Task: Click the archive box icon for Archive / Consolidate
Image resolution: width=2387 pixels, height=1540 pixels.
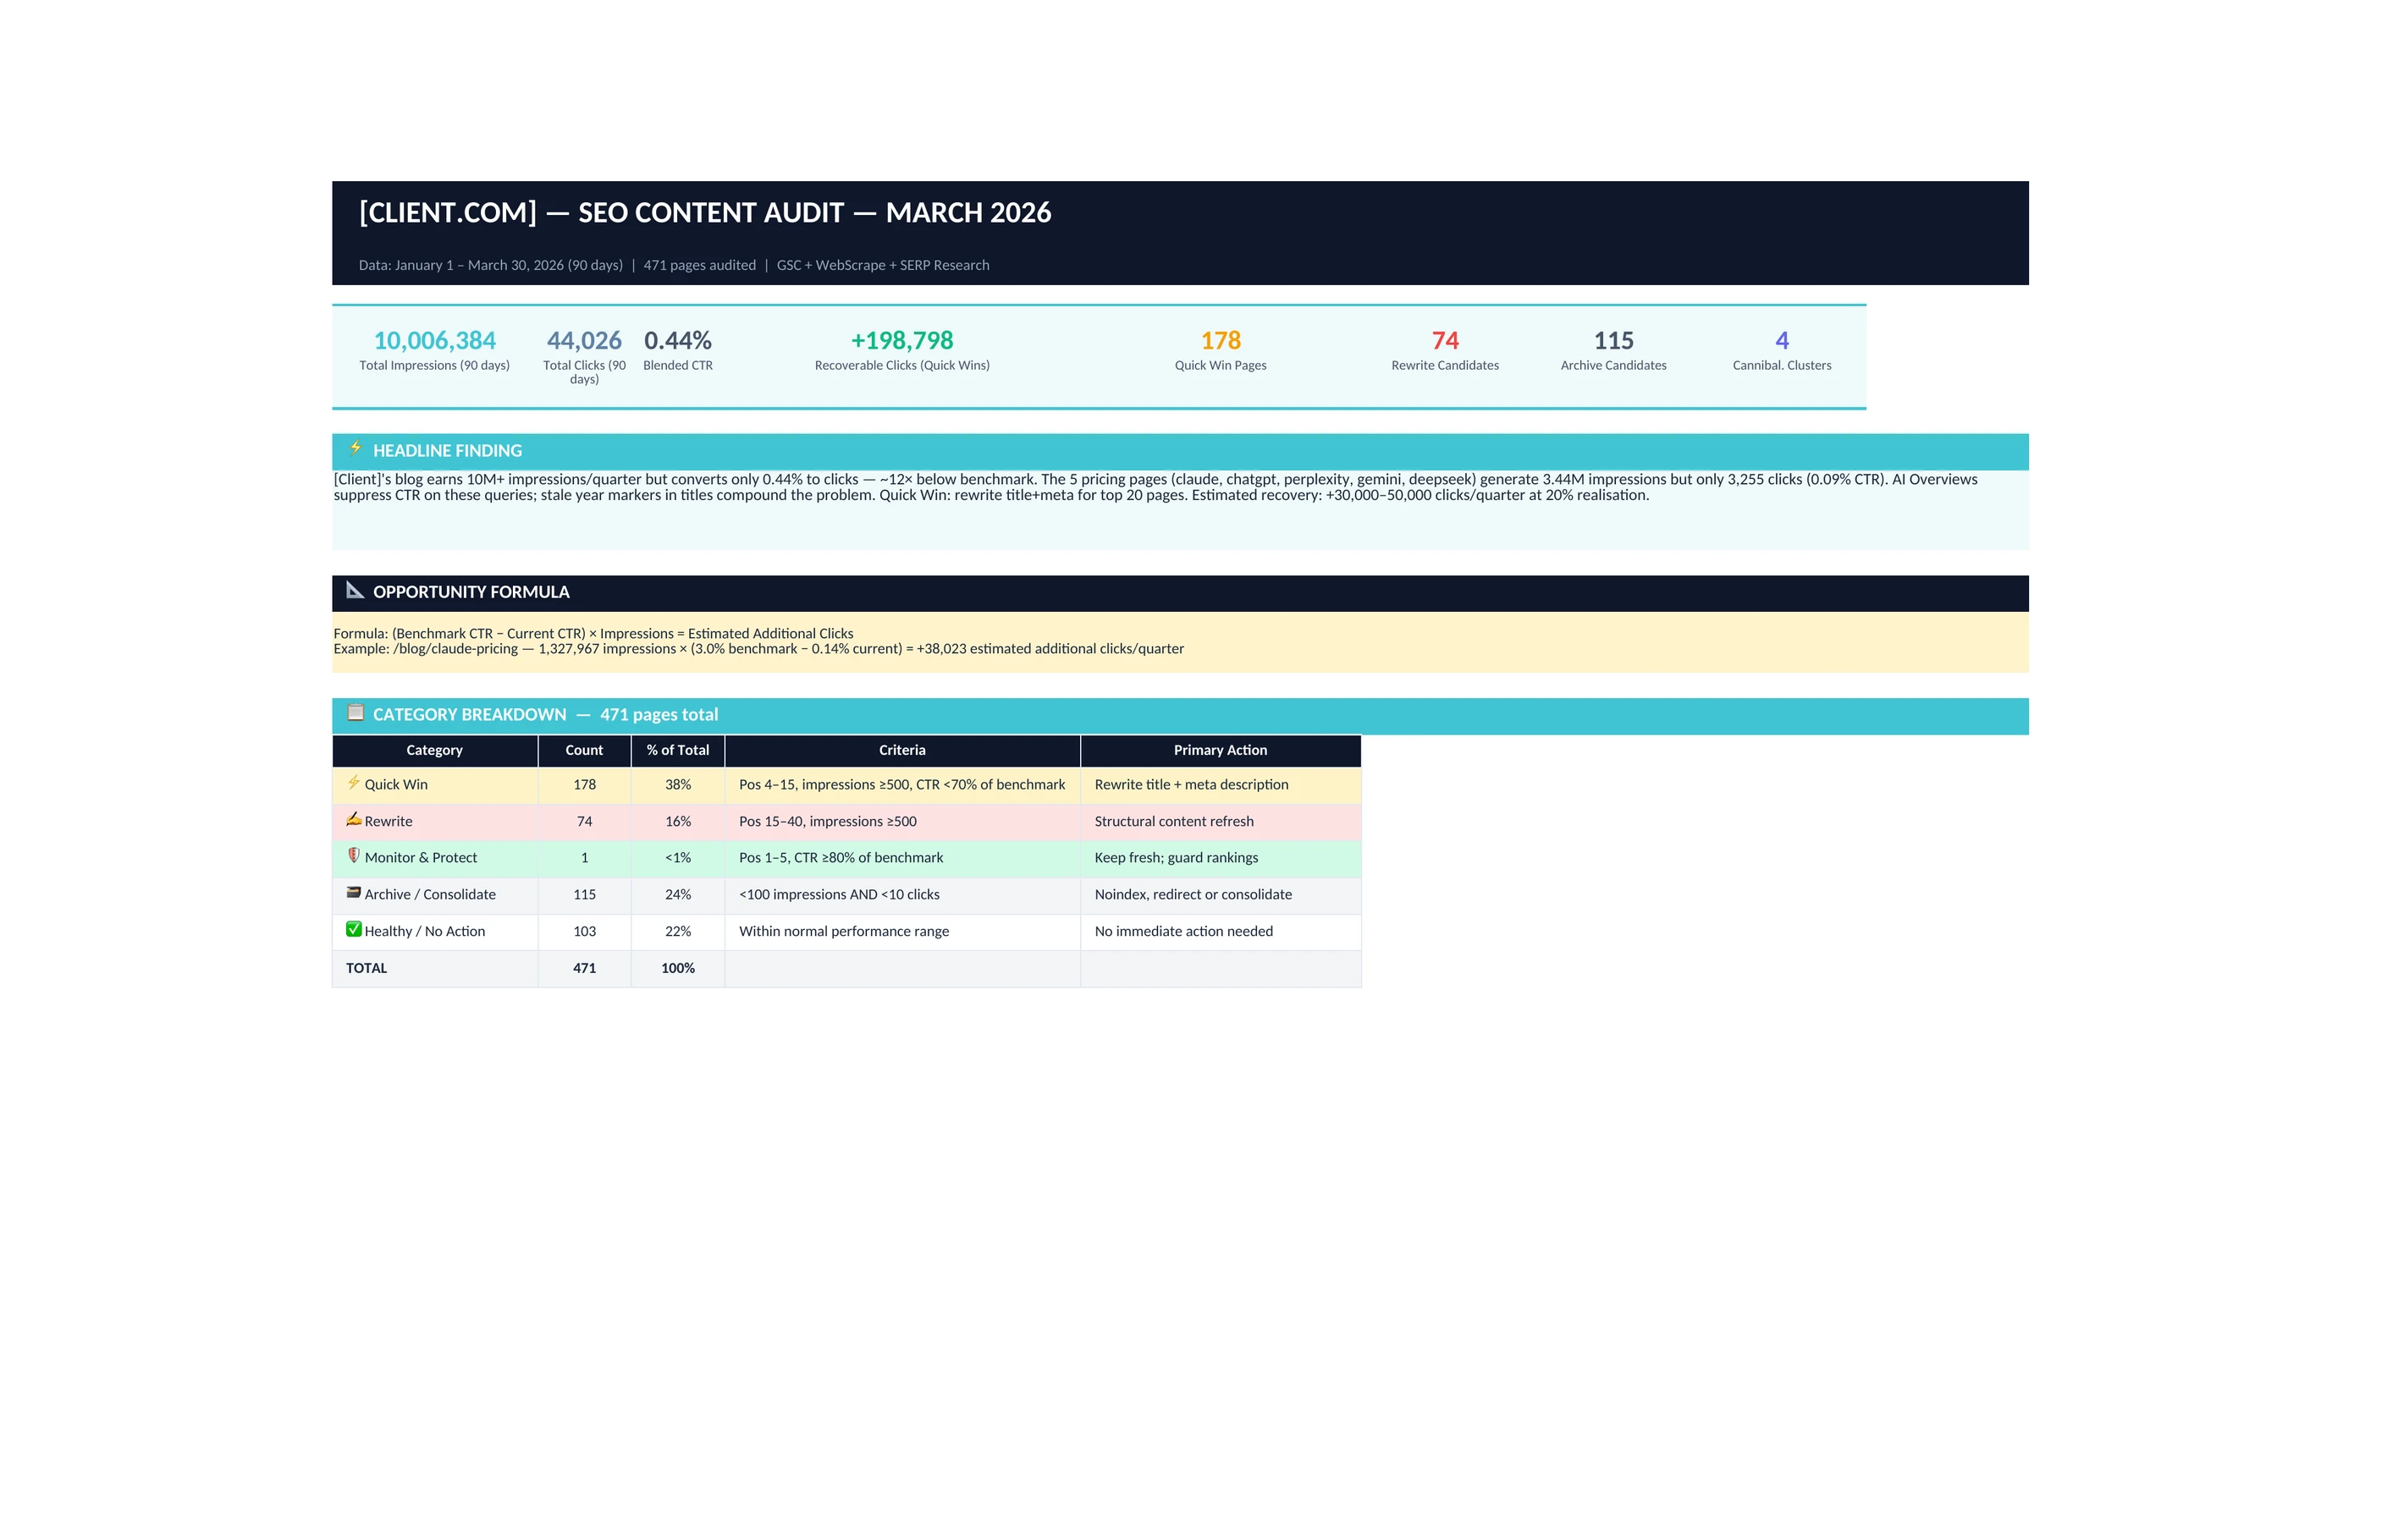Action: (353, 892)
